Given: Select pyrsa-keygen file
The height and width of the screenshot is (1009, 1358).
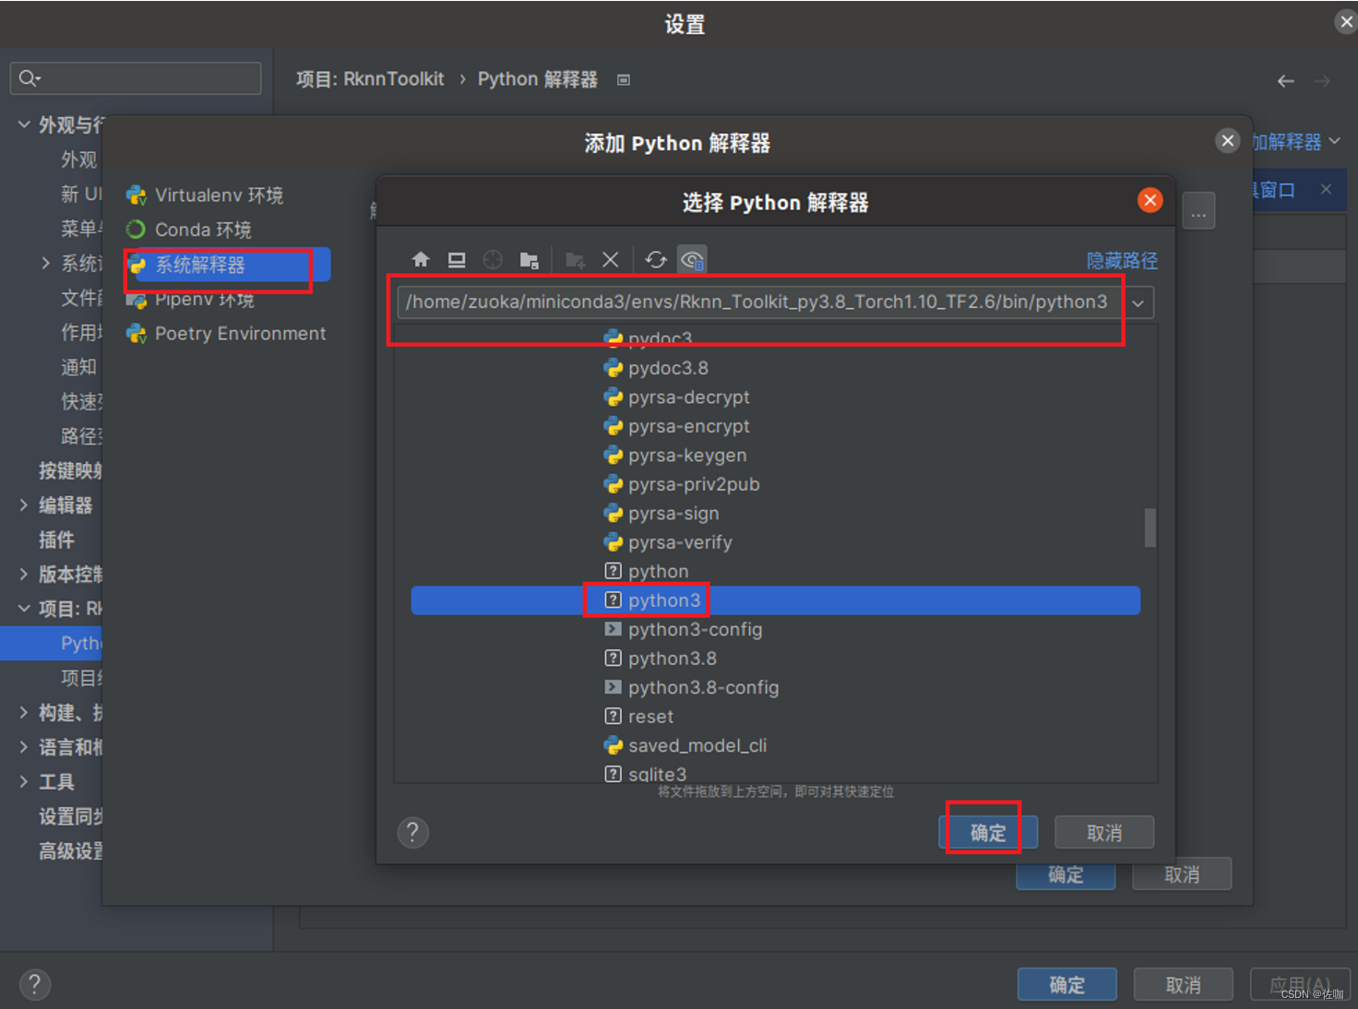Looking at the screenshot, I should tap(674, 456).
